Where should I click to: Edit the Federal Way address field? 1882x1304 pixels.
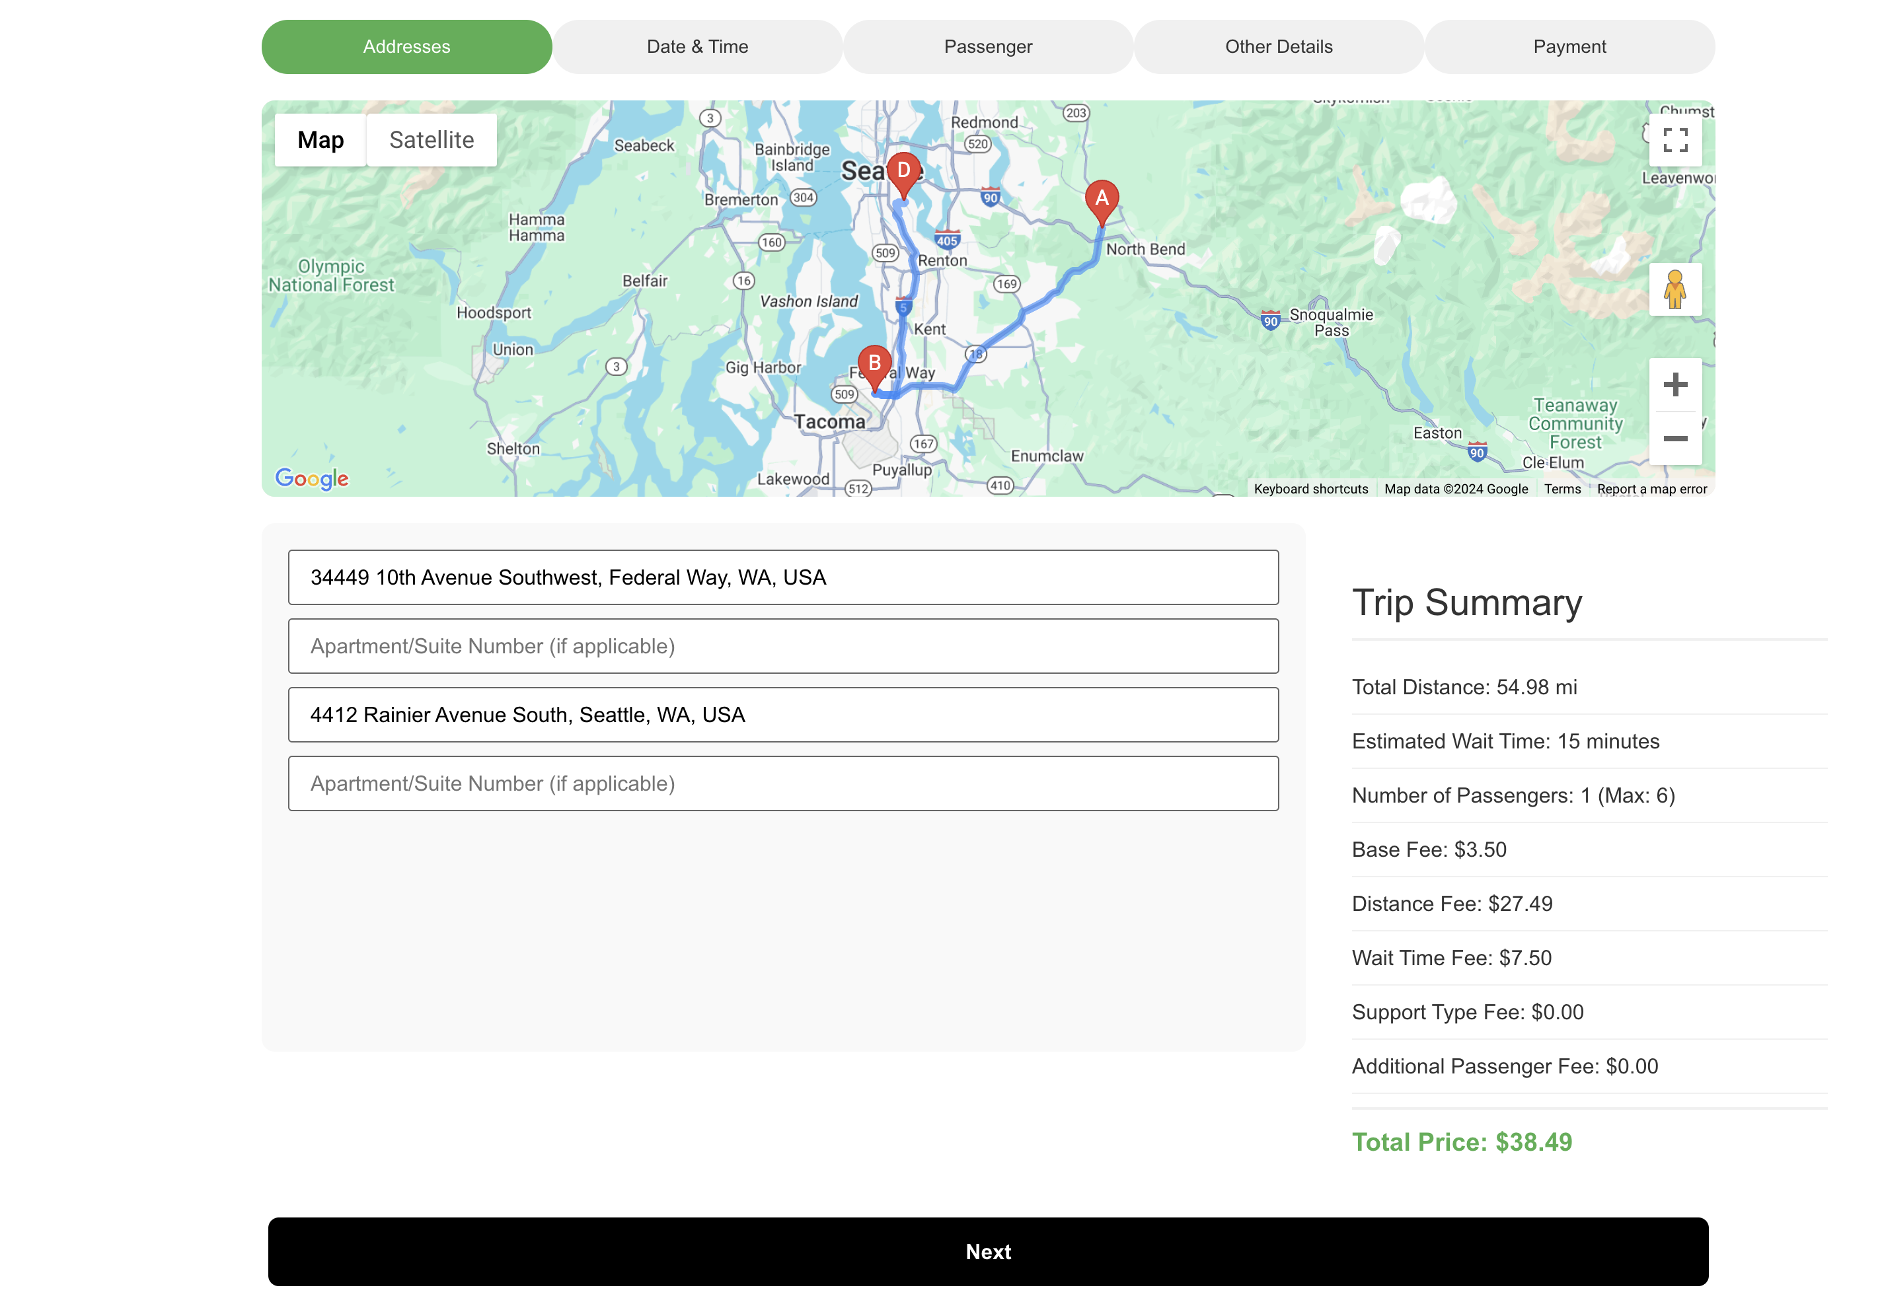click(x=783, y=577)
